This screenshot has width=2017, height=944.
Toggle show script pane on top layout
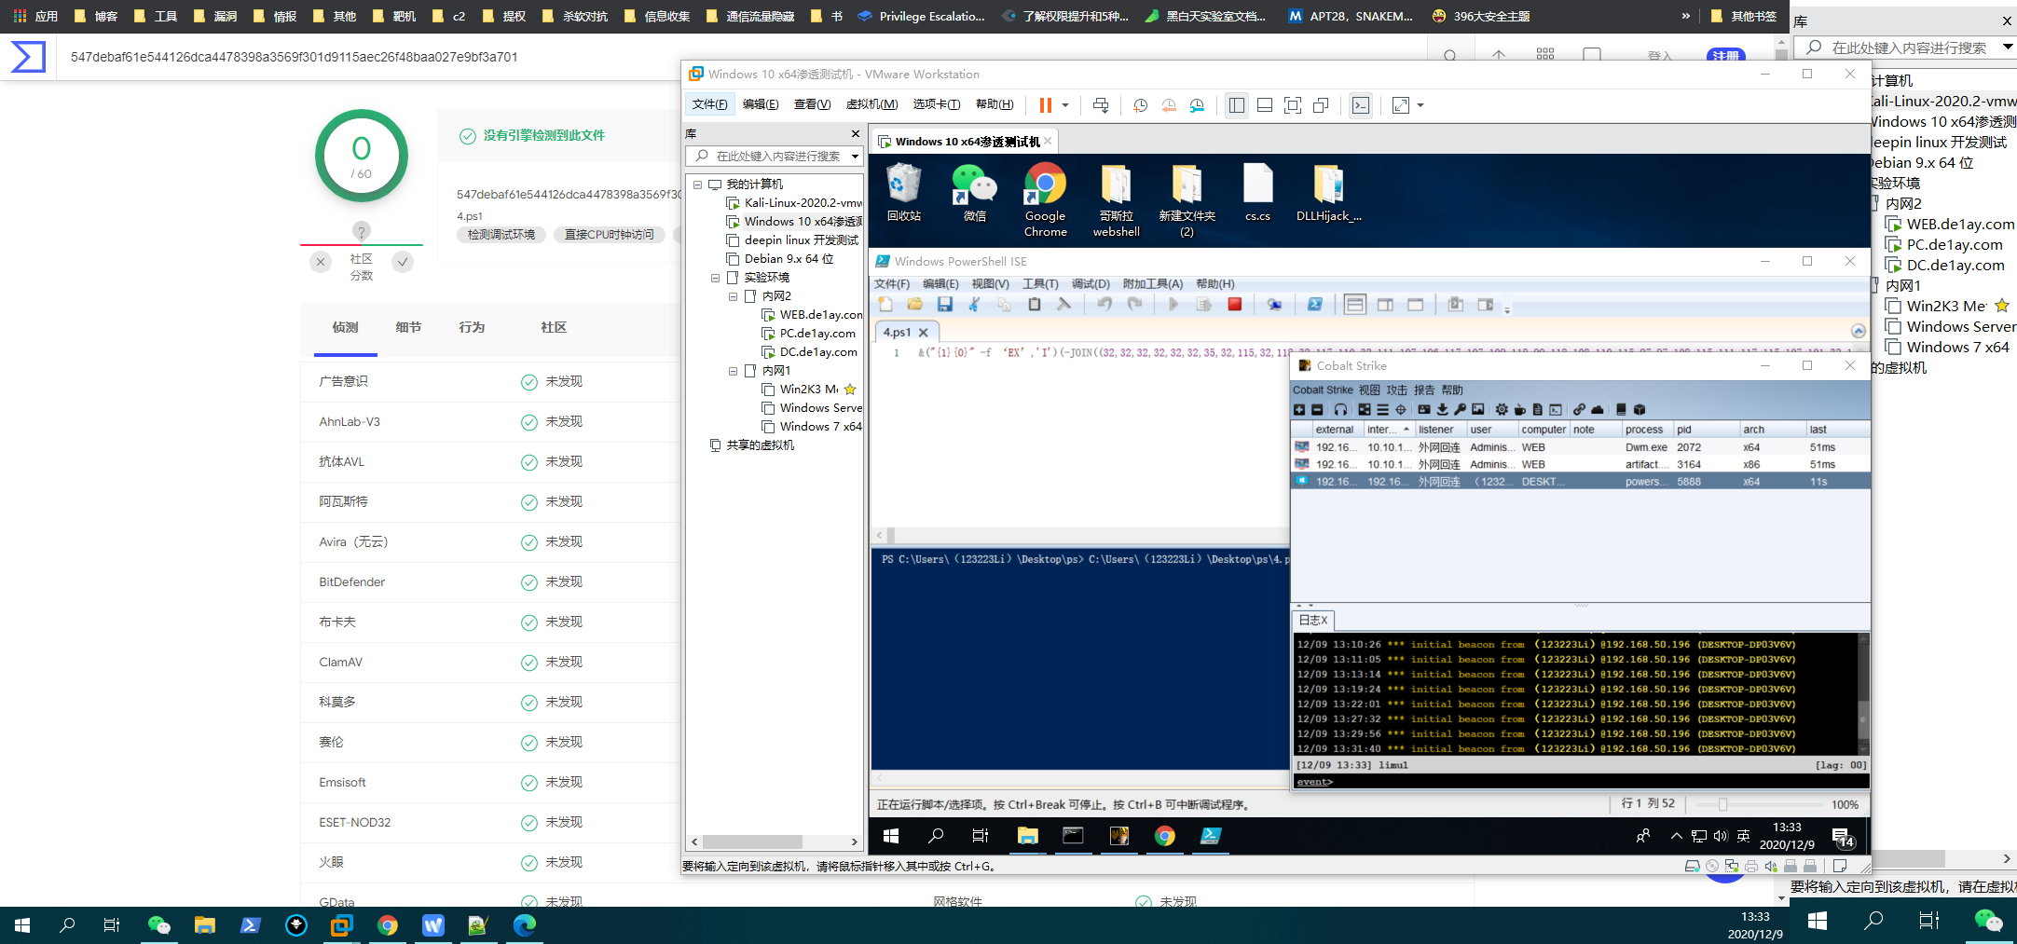point(1355,305)
